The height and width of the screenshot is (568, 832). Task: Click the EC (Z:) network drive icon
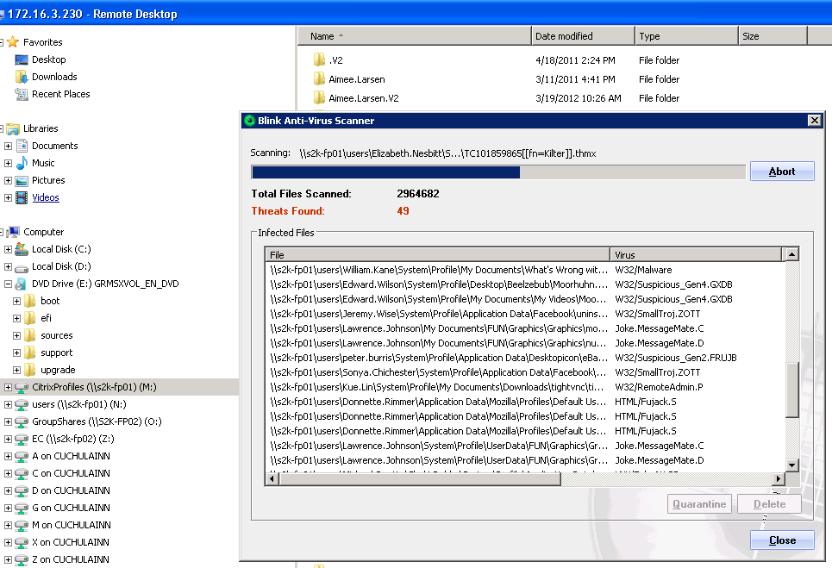22,439
